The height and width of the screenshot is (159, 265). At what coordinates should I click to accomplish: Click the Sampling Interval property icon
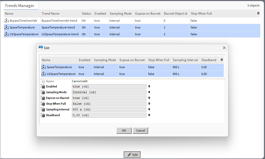pos(43,109)
